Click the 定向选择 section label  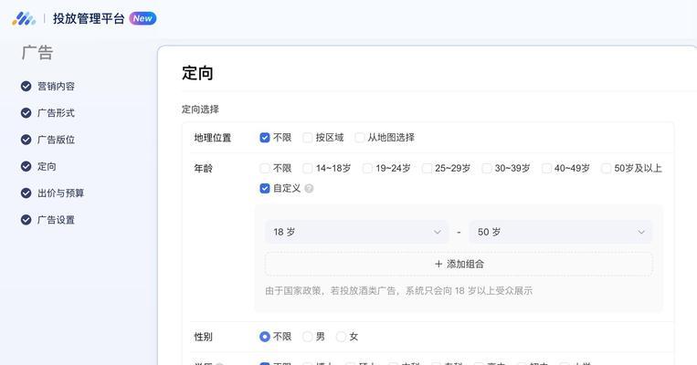[x=200, y=109]
